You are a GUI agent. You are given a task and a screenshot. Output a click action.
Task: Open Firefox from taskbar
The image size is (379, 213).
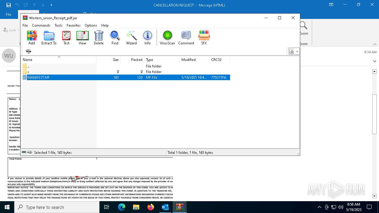tap(151, 207)
